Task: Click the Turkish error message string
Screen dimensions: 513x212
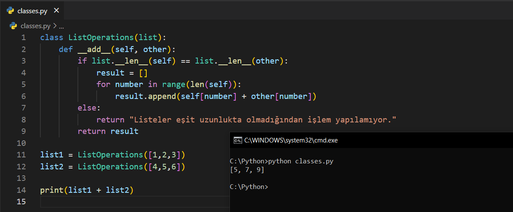Action: pos(263,120)
